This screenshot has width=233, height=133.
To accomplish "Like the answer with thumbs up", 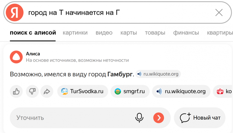I will (x=16, y=92).
